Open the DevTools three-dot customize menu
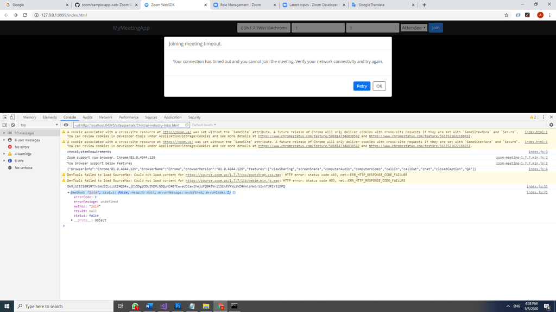The height and width of the screenshot is (312, 556). click(x=543, y=117)
